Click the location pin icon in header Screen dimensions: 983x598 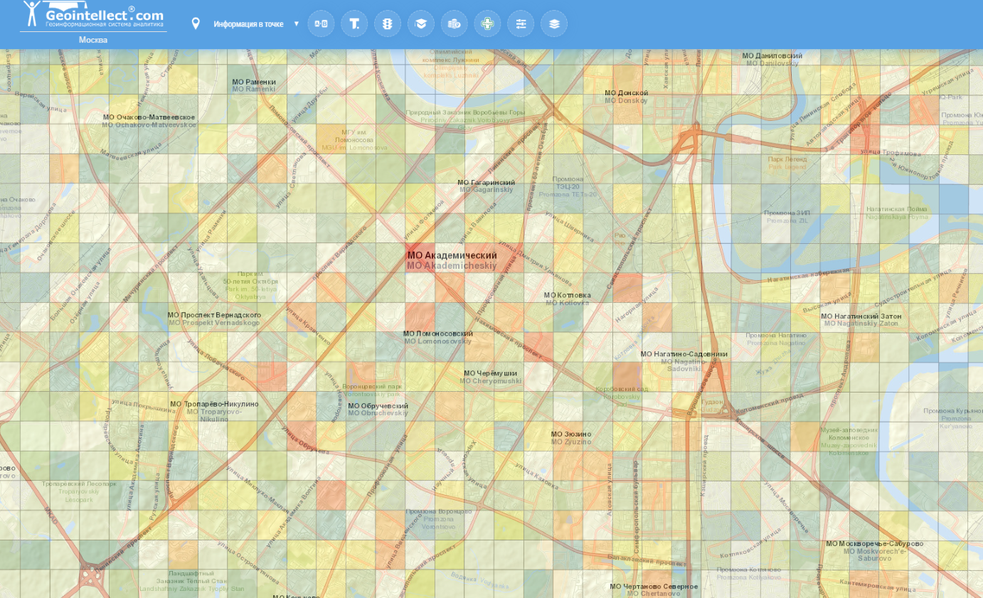point(196,23)
